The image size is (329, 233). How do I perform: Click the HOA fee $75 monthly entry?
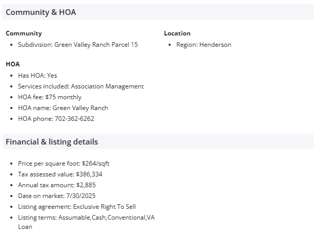tap(50, 97)
